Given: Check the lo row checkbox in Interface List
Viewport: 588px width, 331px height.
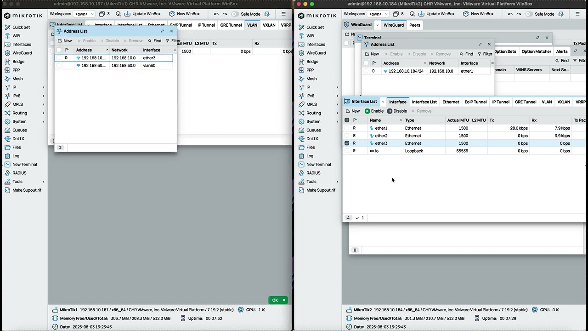Looking at the screenshot, I should pos(347,151).
